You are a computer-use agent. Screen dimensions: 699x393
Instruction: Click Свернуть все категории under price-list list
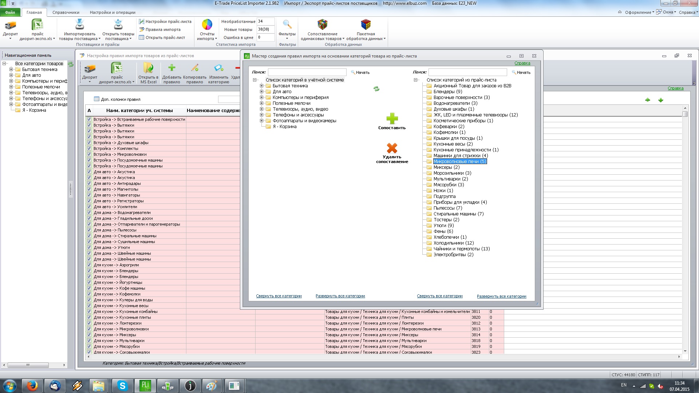click(440, 296)
